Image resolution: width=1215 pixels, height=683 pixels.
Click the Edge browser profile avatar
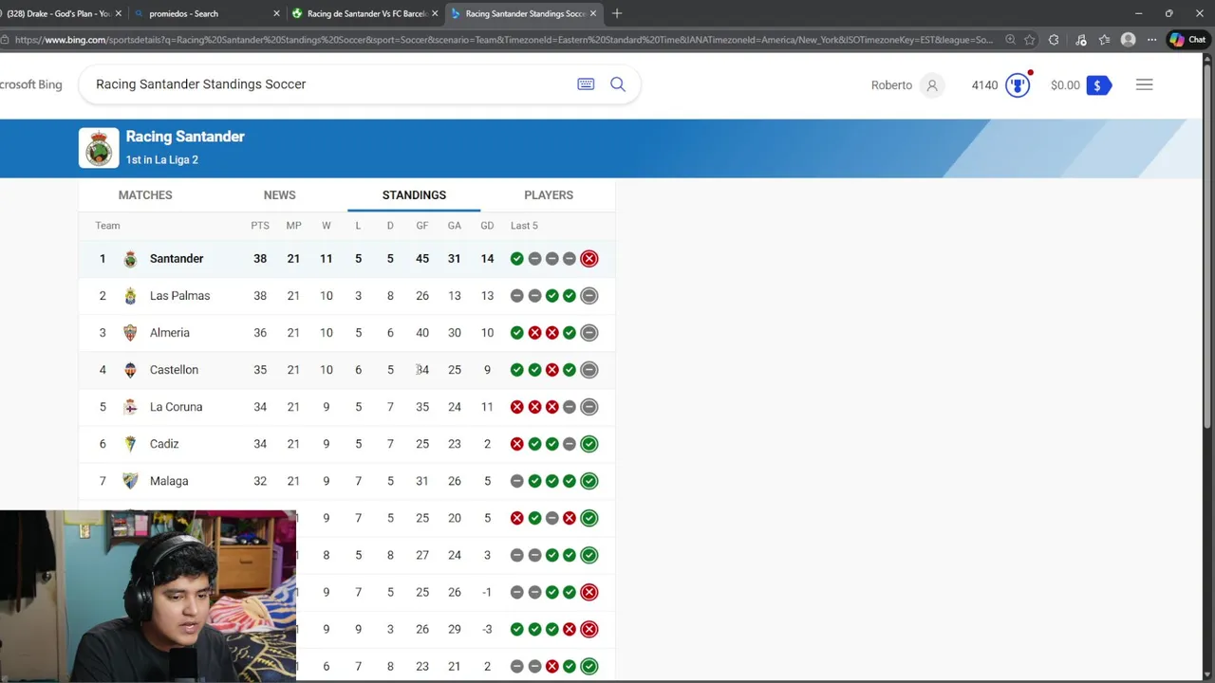tap(1128, 40)
